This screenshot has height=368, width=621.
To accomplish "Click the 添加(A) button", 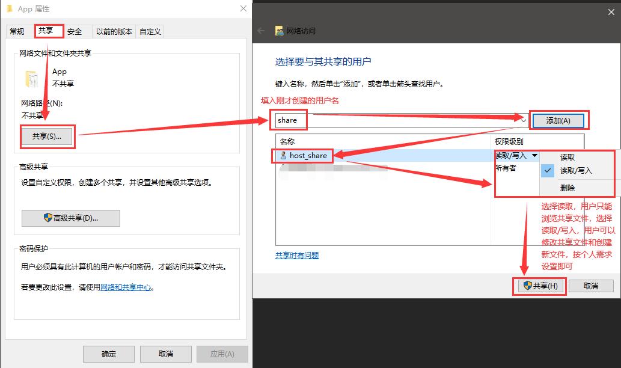I will click(x=558, y=120).
